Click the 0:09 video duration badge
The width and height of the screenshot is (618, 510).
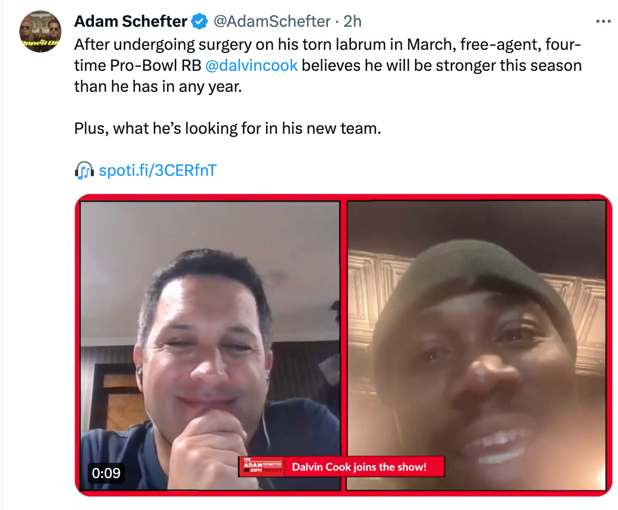106,473
